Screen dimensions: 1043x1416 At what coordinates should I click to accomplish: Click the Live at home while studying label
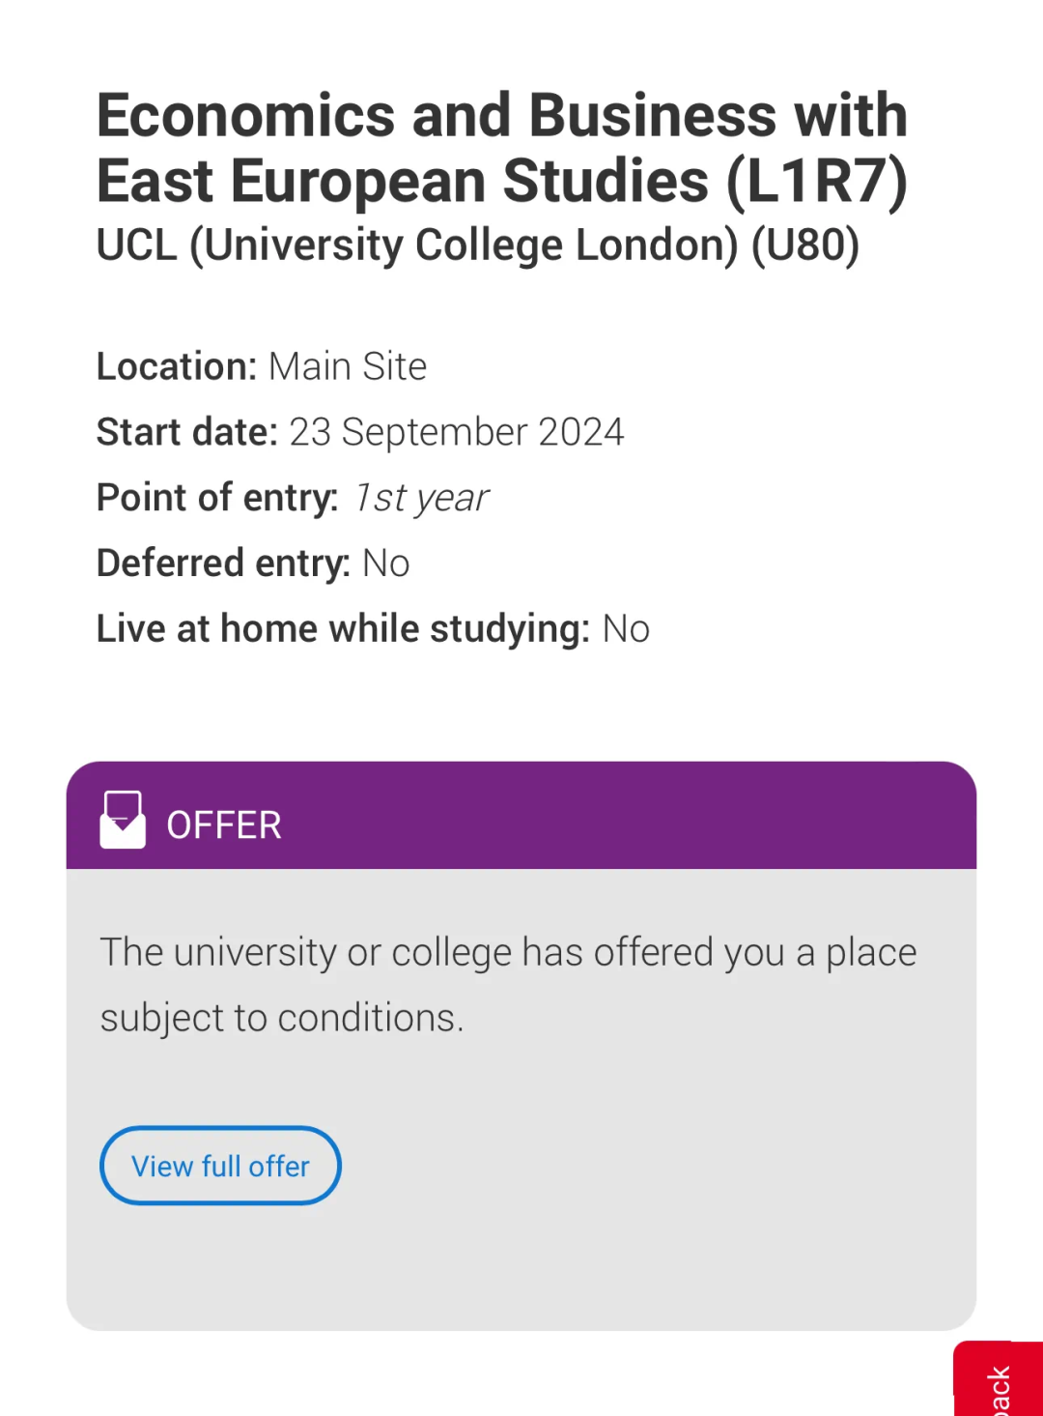[x=343, y=629]
